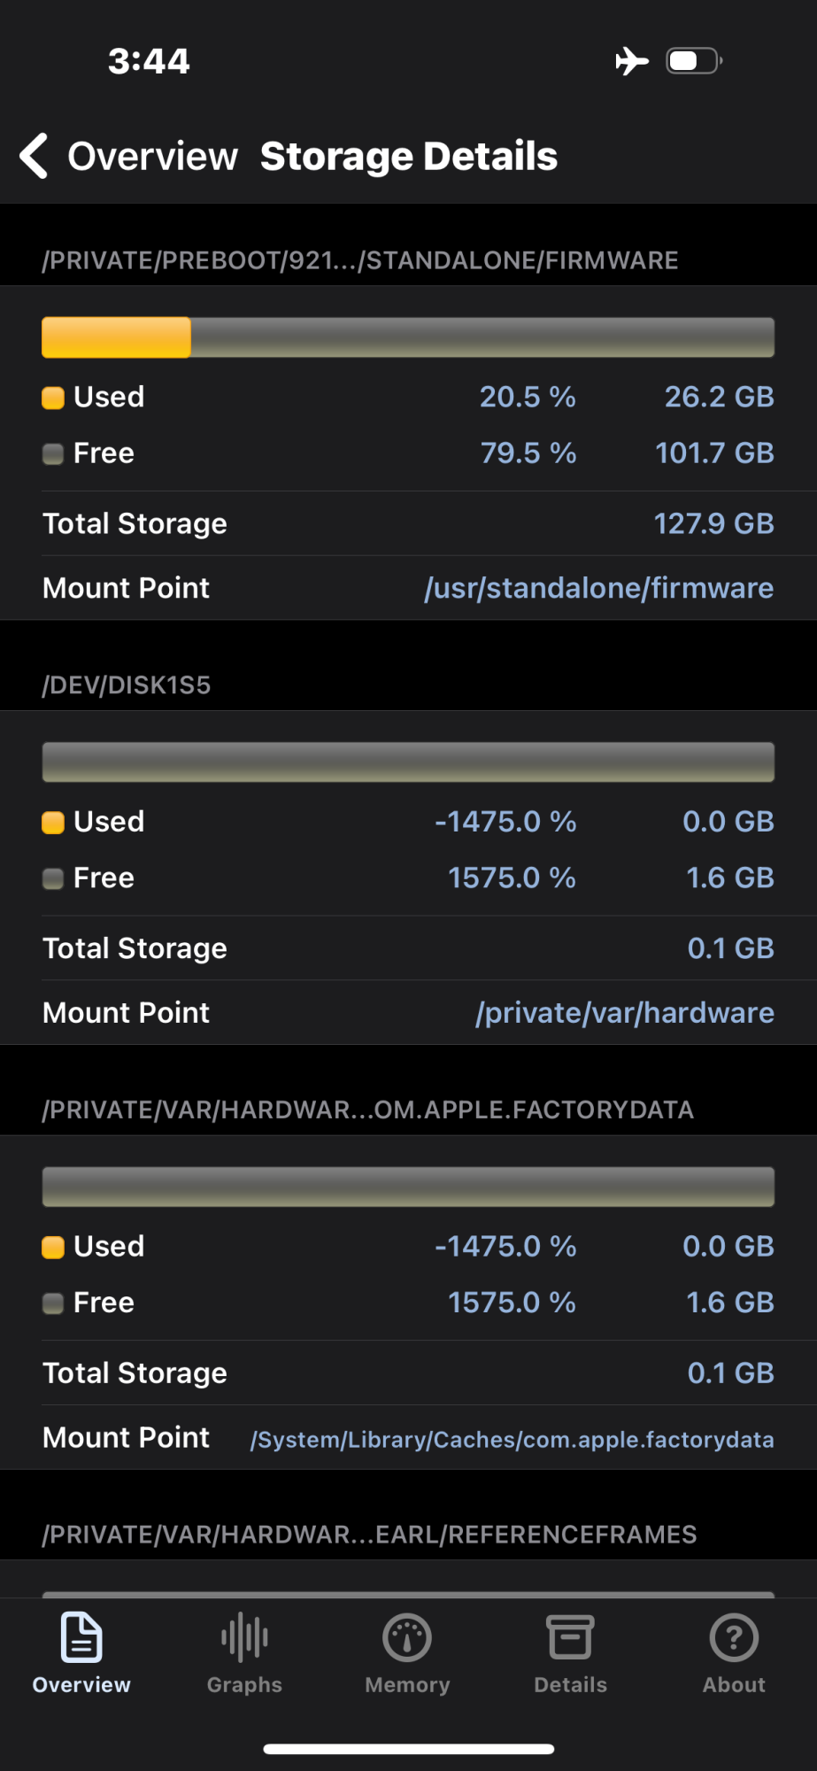The width and height of the screenshot is (817, 1771).
Task: Open the Graphs tab icon
Action: click(244, 1638)
